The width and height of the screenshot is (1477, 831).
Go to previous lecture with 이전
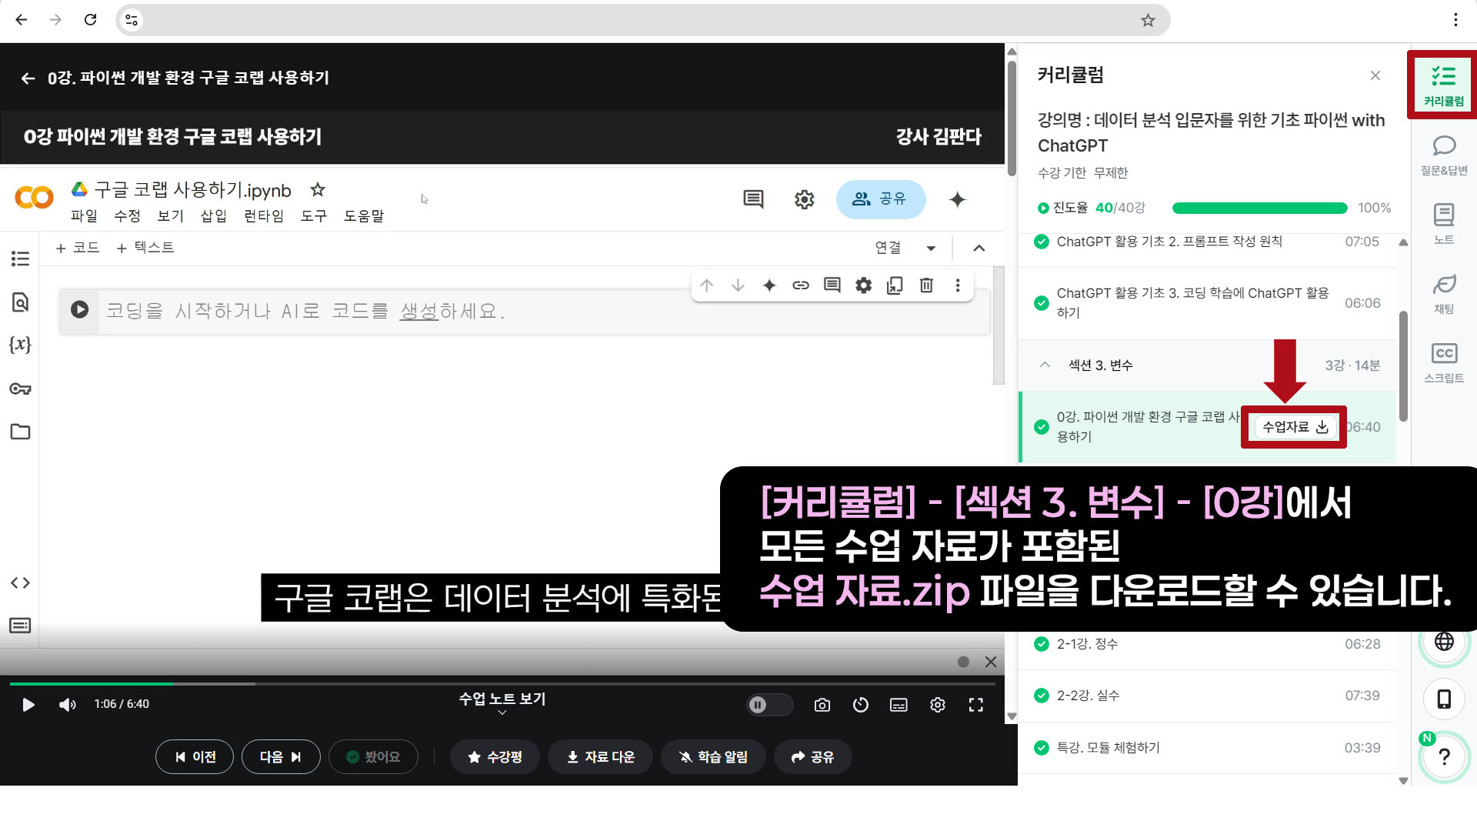195,757
